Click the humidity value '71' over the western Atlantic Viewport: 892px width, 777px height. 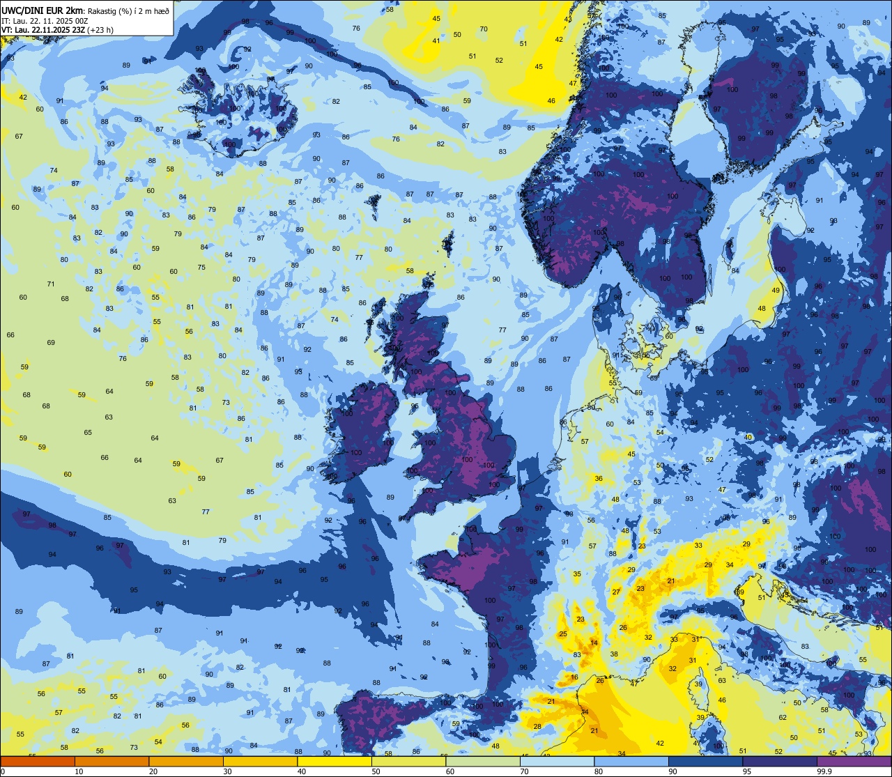pos(51,284)
